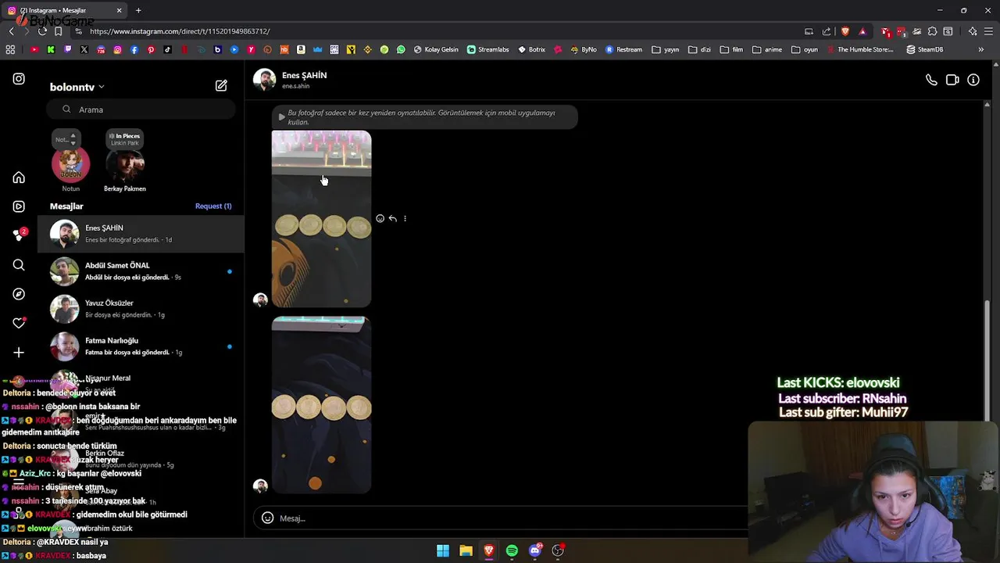Open emoji picker in message box
This screenshot has width=1000, height=563.
267,518
